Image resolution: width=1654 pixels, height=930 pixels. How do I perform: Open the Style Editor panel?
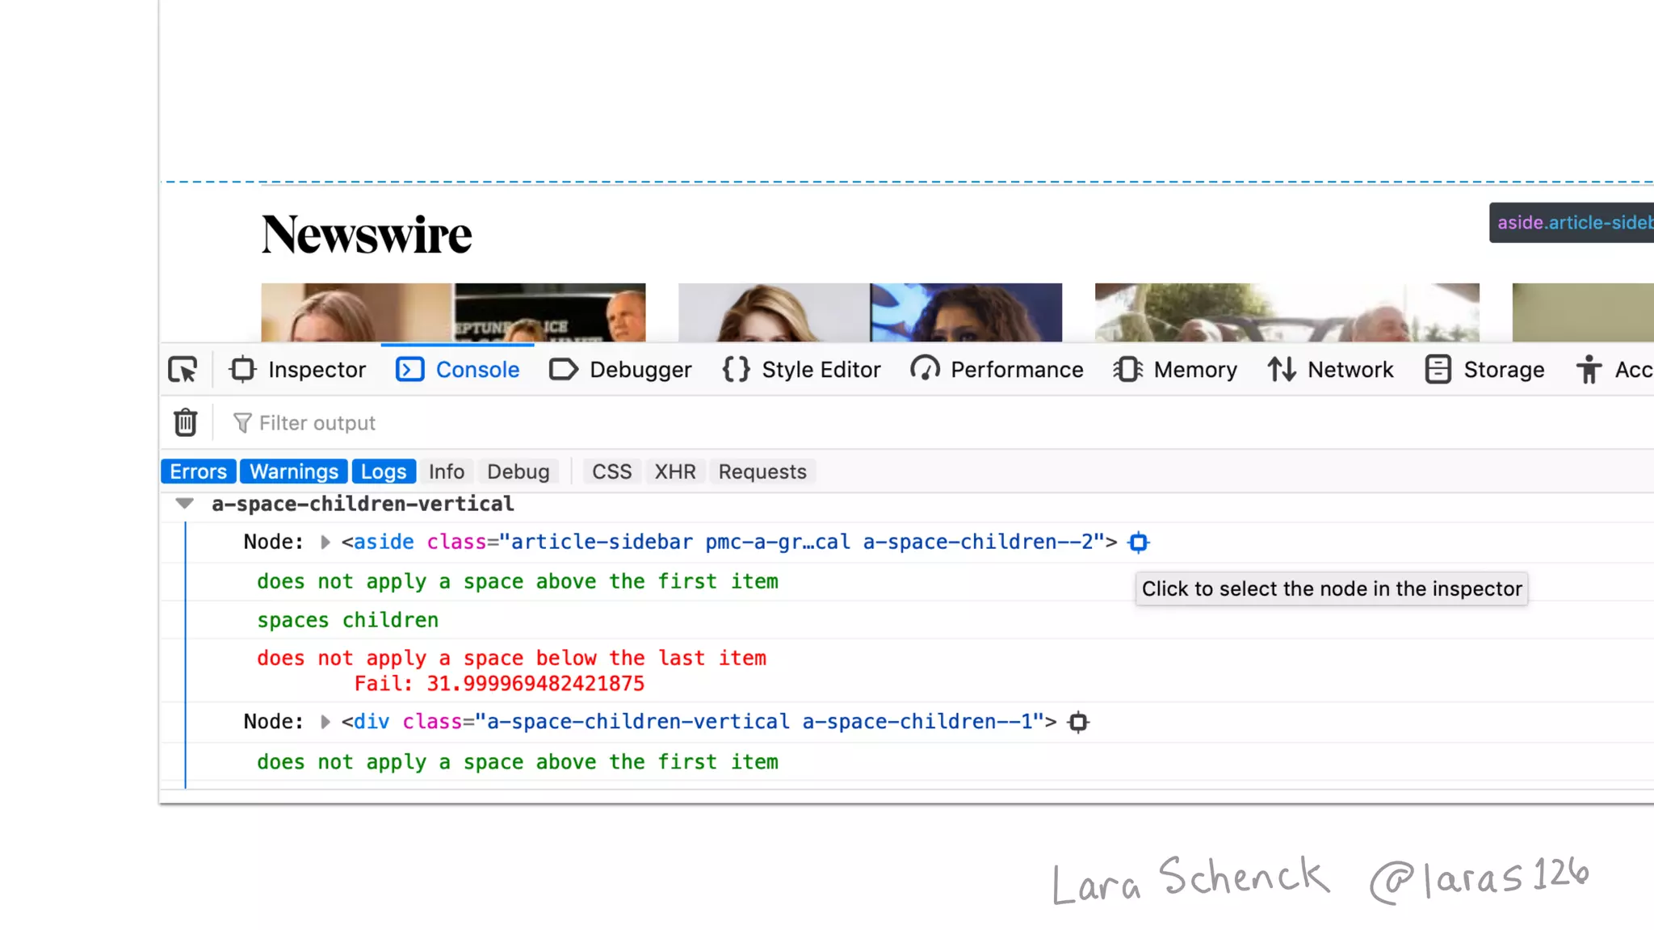pyautogui.click(x=801, y=370)
